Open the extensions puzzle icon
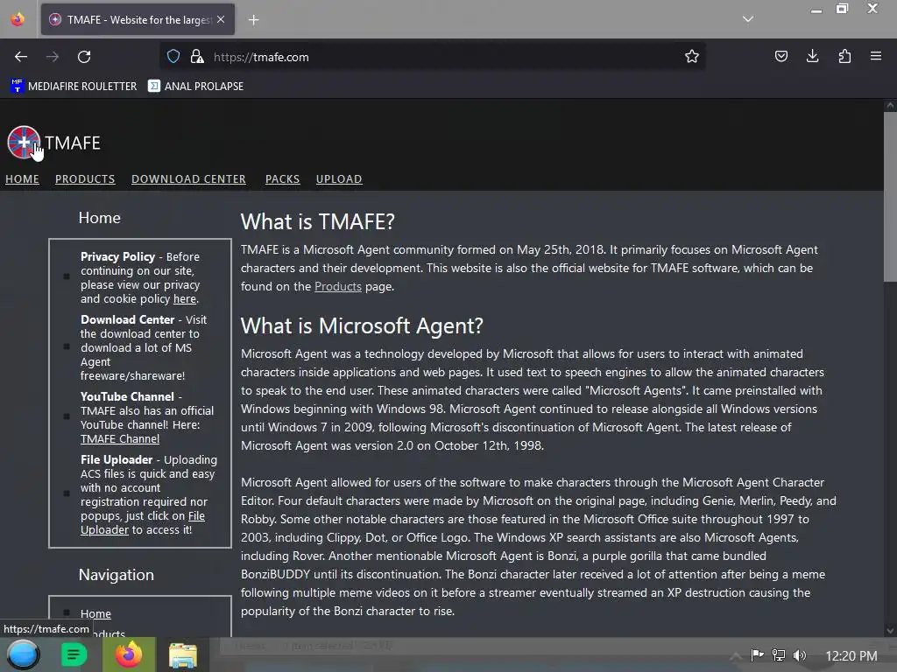This screenshot has width=897, height=672. [x=844, y=56]
